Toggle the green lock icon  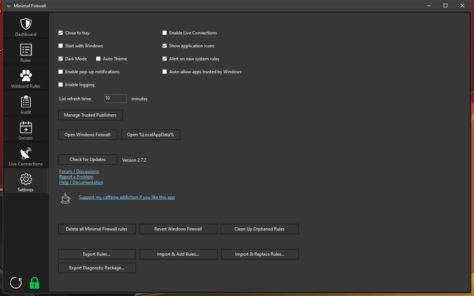[x=34, y=283]
